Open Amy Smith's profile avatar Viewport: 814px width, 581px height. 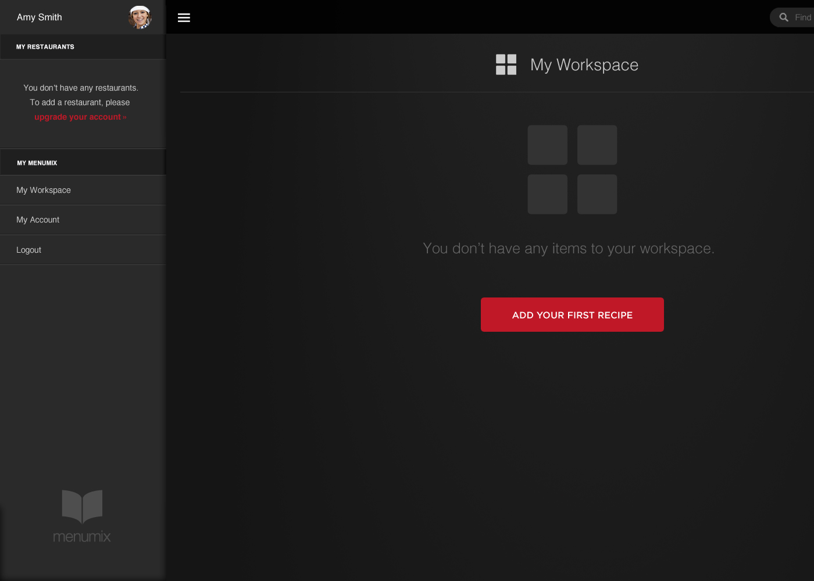tap(140, 17)
